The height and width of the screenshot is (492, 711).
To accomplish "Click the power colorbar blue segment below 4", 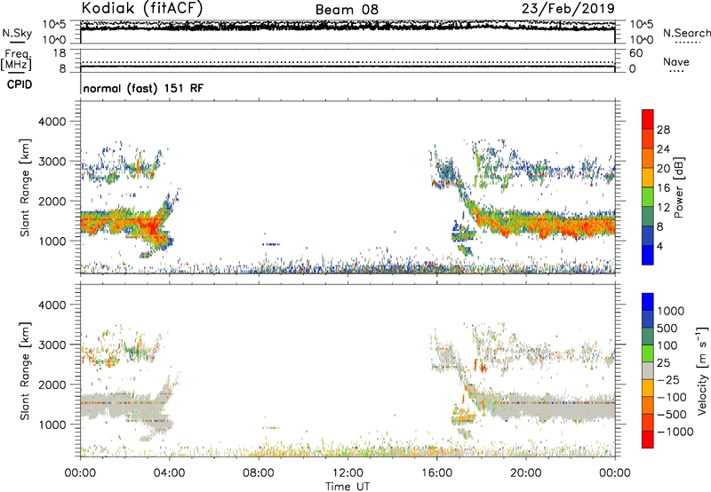I will tap(648, 255).
